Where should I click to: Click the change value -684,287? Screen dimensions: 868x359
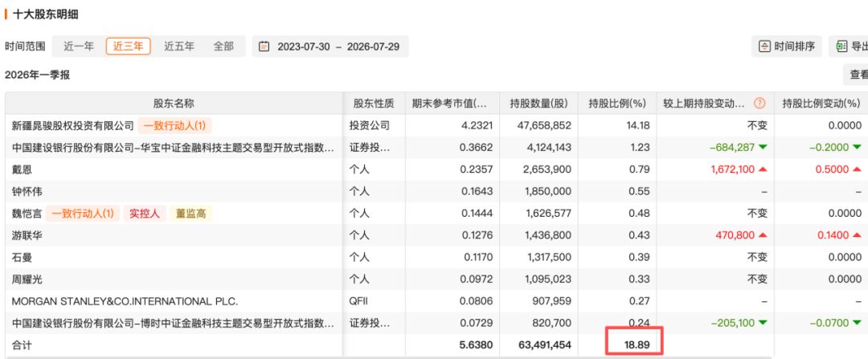click(x=732, y=148)
